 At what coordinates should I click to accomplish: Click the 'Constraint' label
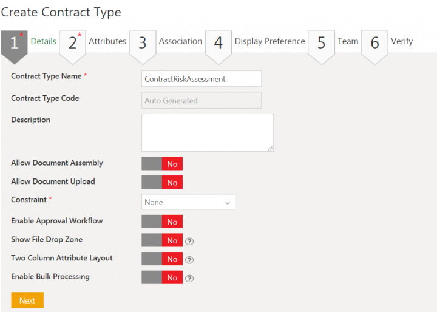[29, 200]
